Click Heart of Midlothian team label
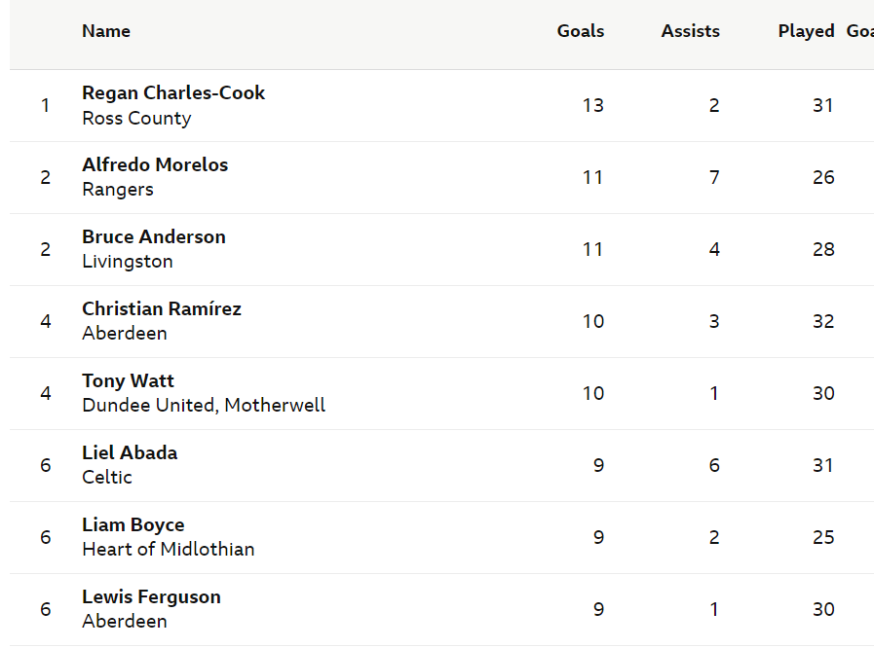This screenshot has height=648, width=874. pos(169,550)
